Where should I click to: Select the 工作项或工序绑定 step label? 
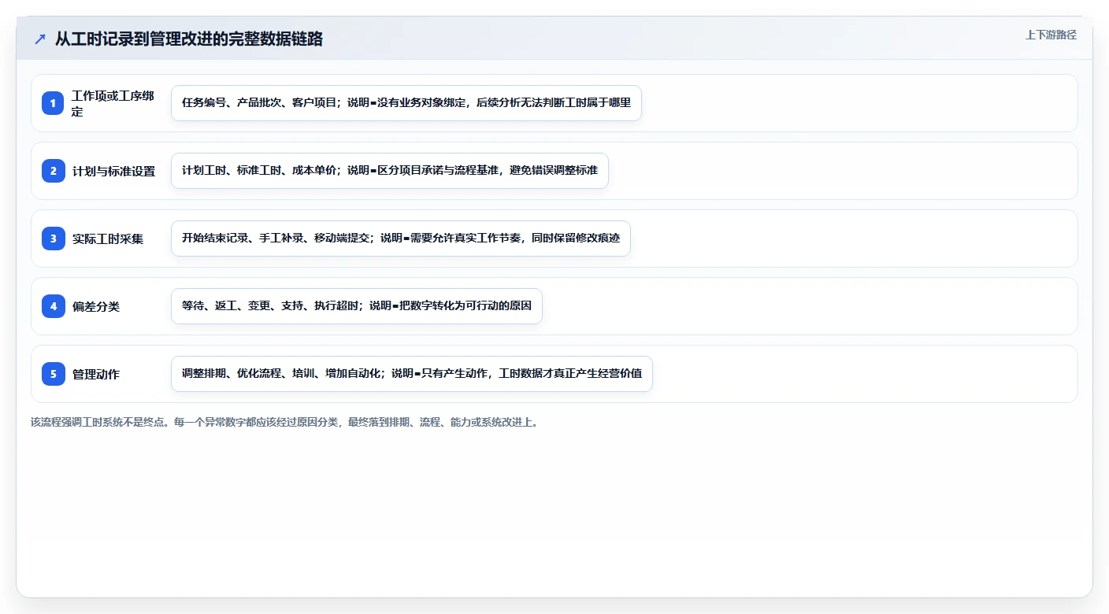pos(113,103)
